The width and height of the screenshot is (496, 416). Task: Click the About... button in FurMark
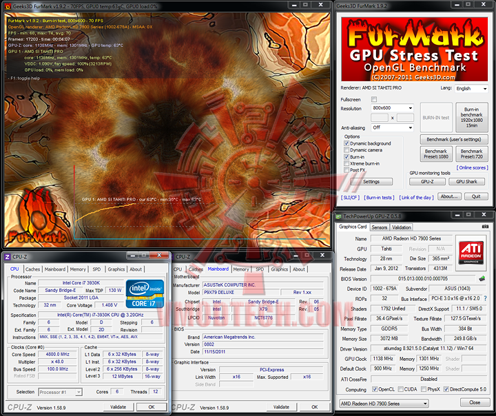(449, 196)
